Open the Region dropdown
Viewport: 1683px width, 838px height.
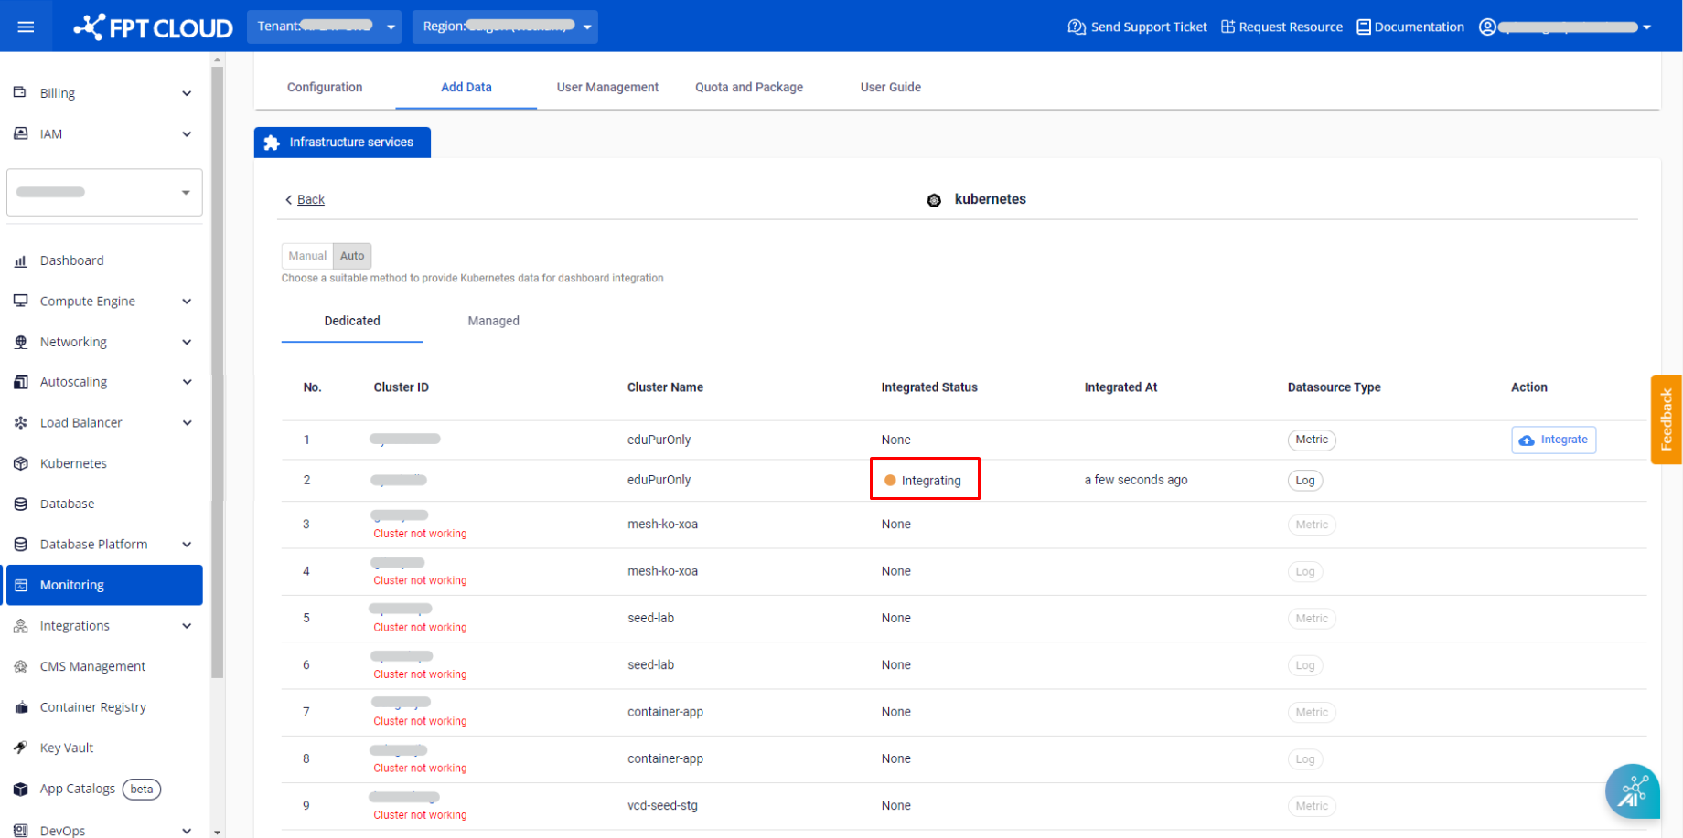[505, 27]
